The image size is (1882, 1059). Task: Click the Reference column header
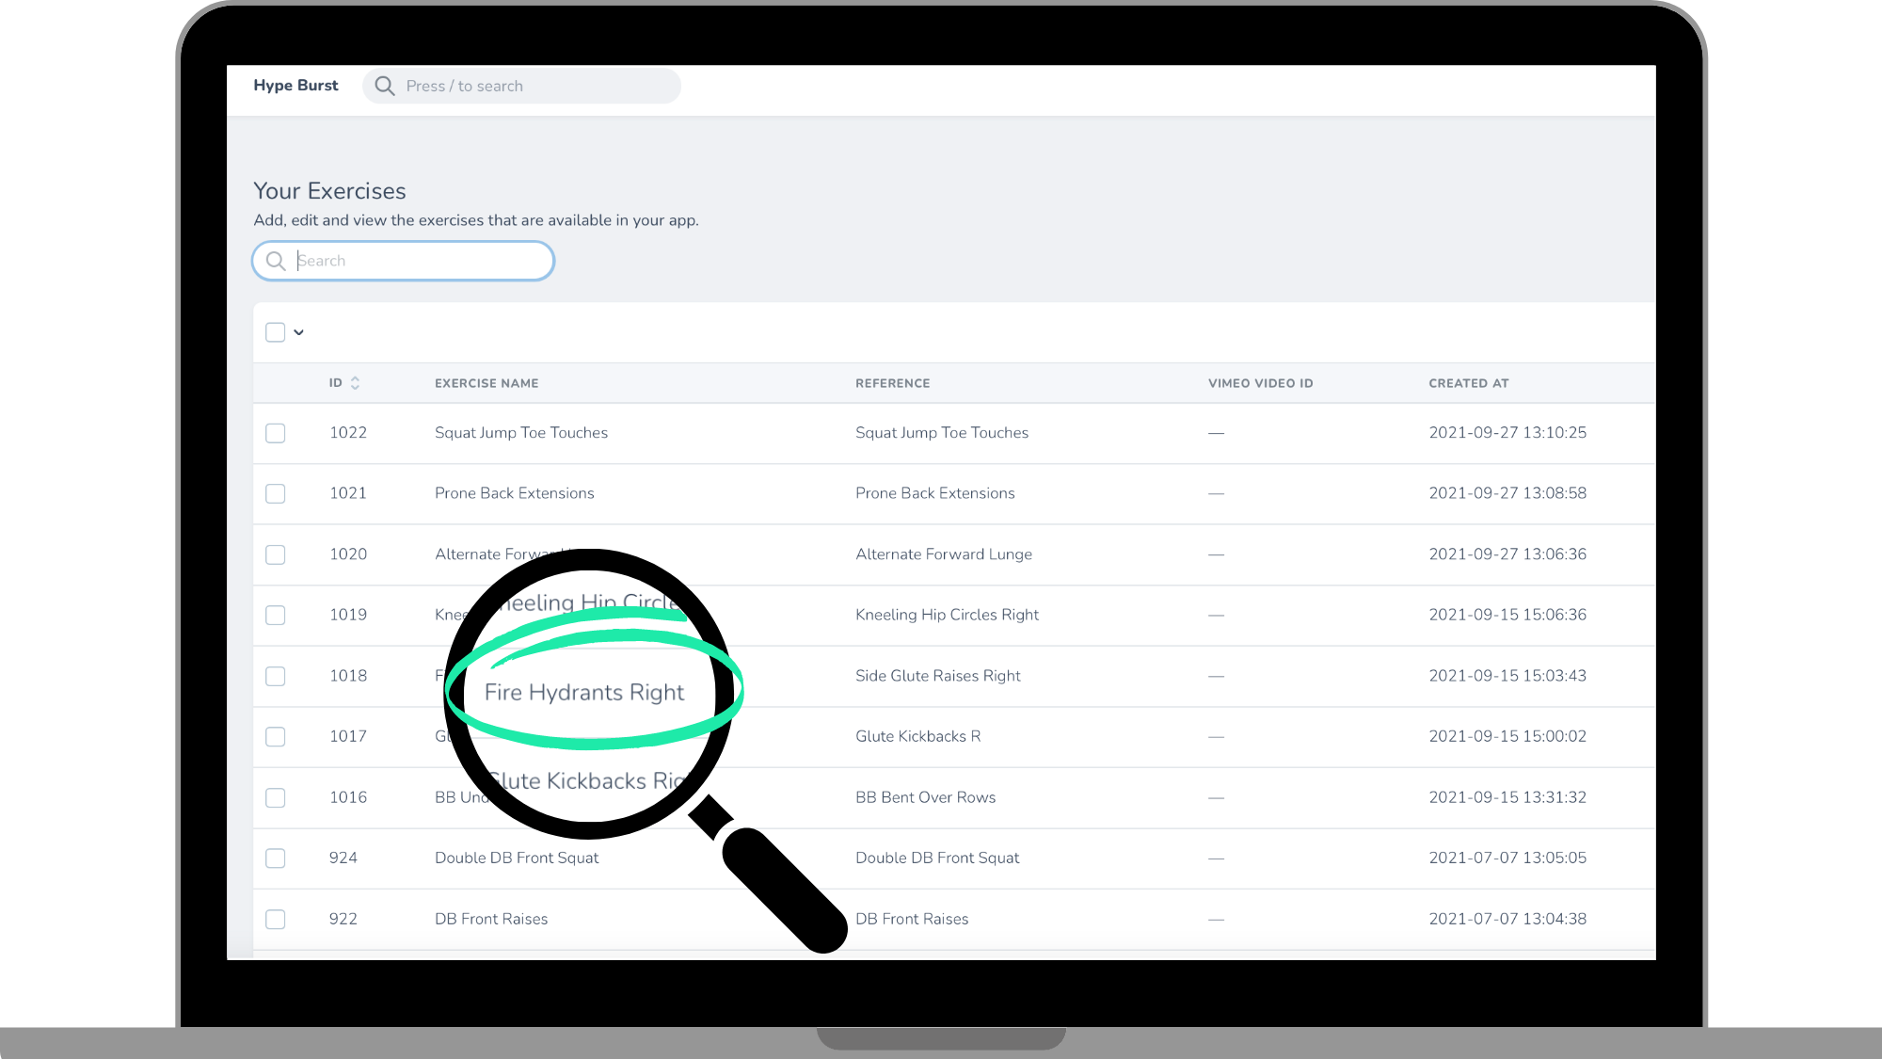(892, 383)
